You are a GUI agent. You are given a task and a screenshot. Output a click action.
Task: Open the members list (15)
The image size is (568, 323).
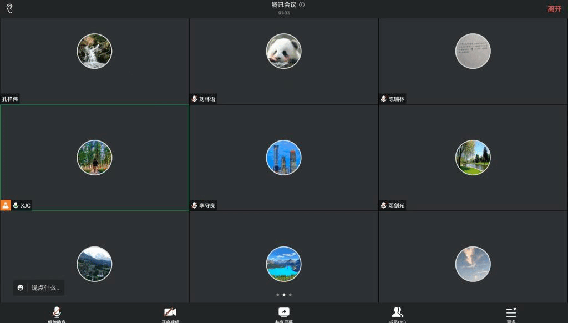pos(397,313)
